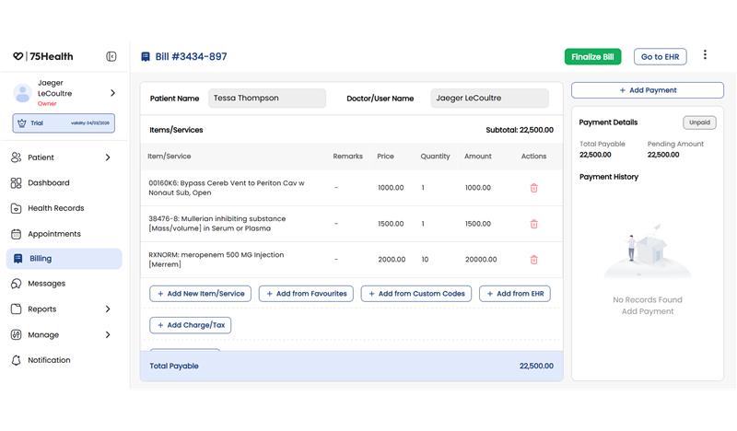The image size is (737, 431).
Task: Open the Health Records section
Action: (55, 208)
